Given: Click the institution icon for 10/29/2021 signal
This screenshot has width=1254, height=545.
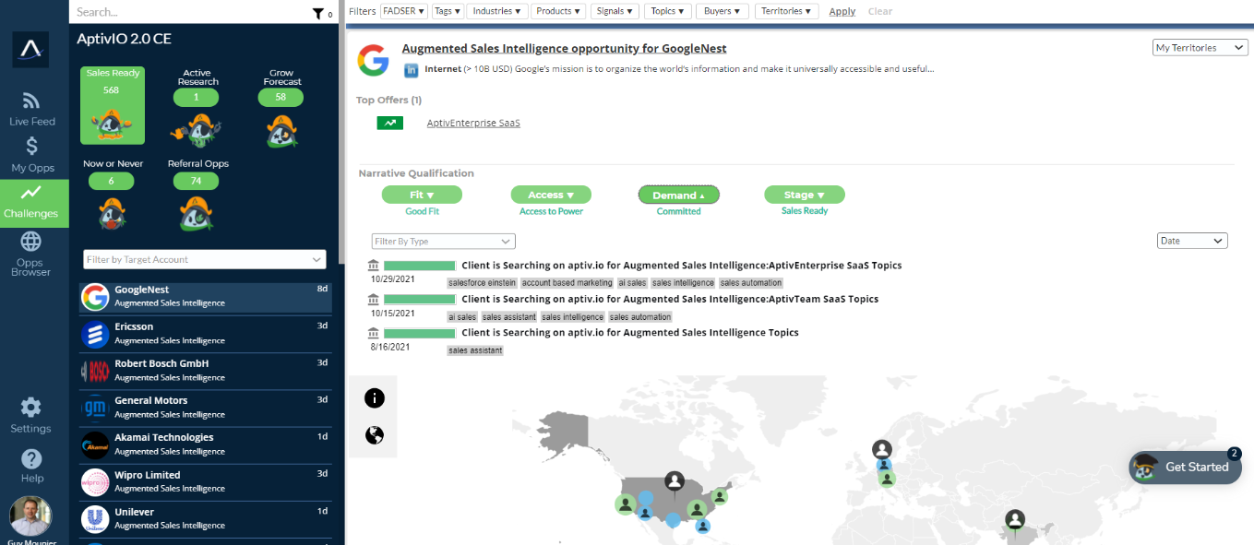Looking at the screenshot, I should click(373, 266).
